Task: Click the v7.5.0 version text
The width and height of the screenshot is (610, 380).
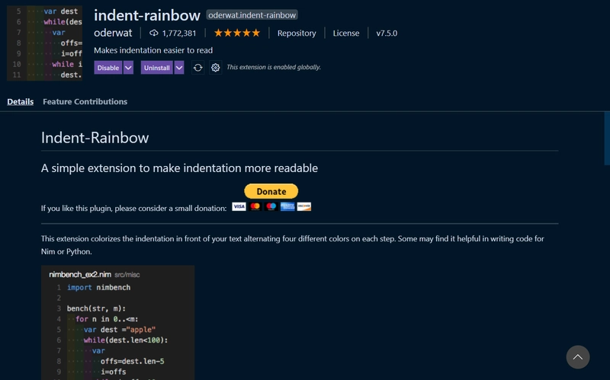Action: tap(387, 33)
